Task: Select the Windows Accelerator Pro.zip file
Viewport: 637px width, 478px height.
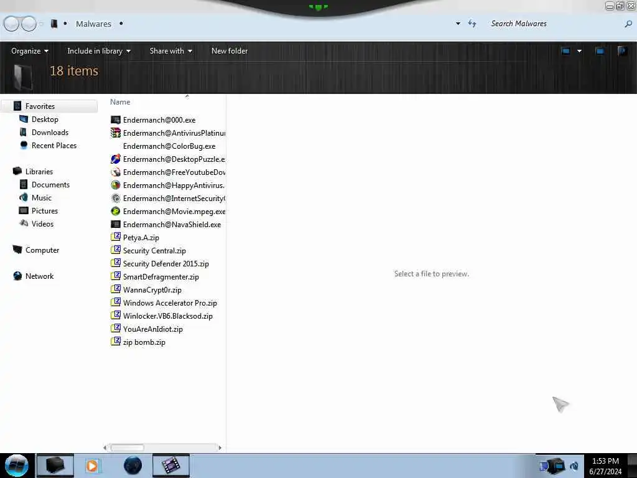Action: click(170, 303)
